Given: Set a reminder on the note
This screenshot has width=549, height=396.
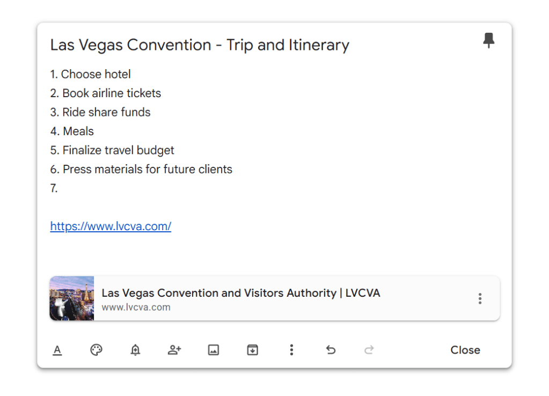Looking at the screenshot, I should pos(135,350).
